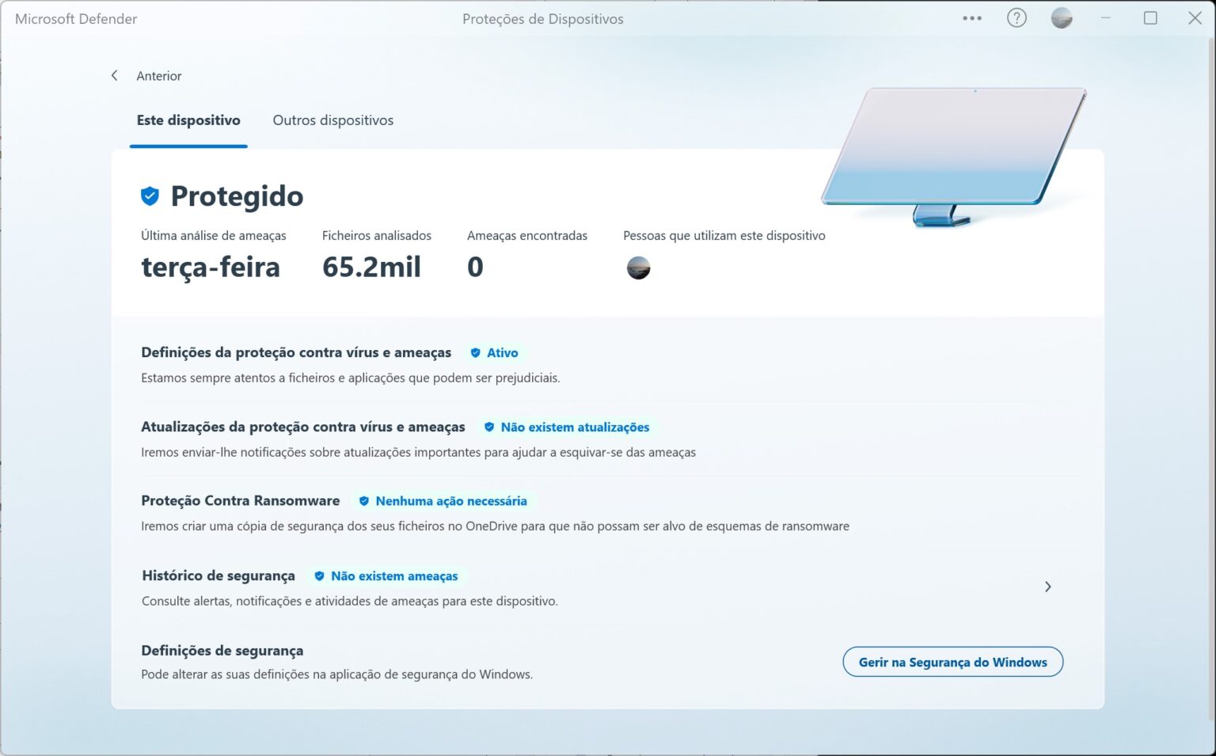Go back using the Anterior link
The height and width of the screenshot is (756, 1216).
point(158,76)
